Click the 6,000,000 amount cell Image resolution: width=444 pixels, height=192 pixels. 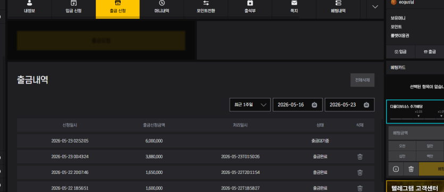[x=154, y=141]
